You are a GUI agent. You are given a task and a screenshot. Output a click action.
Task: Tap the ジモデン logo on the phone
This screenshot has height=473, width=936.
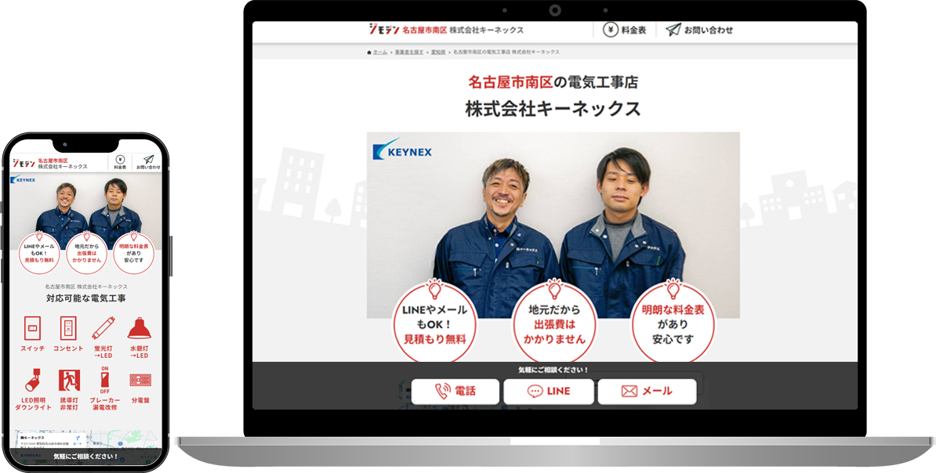click(24, 162)
